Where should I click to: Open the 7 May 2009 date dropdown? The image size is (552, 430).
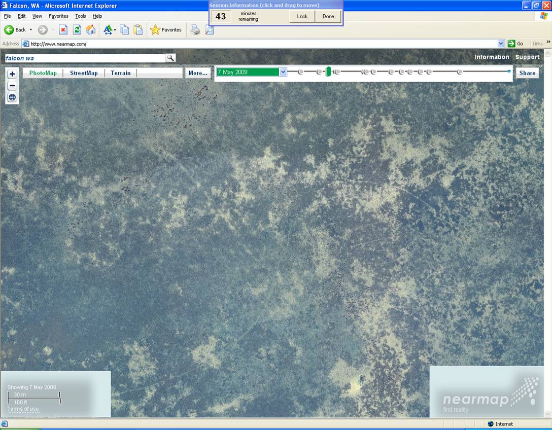pos(283,72)
